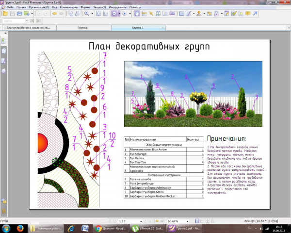Screen dimensions: 291x233
Task: Click the Open folder icon in the toolbar
Action: click(x=5, y=14)
